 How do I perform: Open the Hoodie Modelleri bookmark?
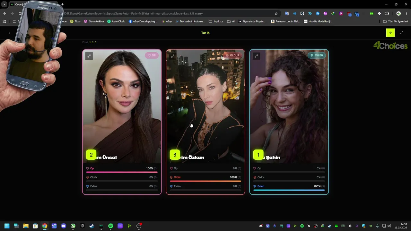319,21
